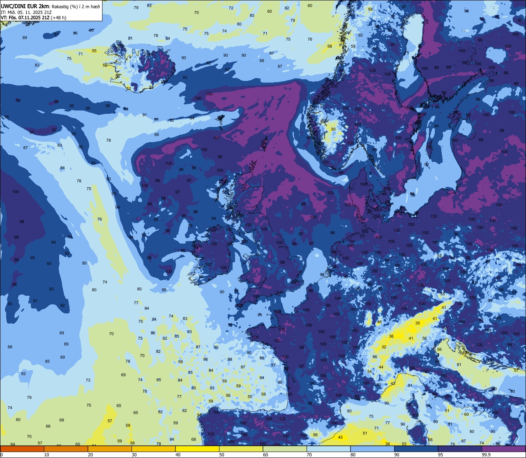Click the humidity value '64' in the bottom-left corner
The image size is (526, 458).
[x=13, y=444]
